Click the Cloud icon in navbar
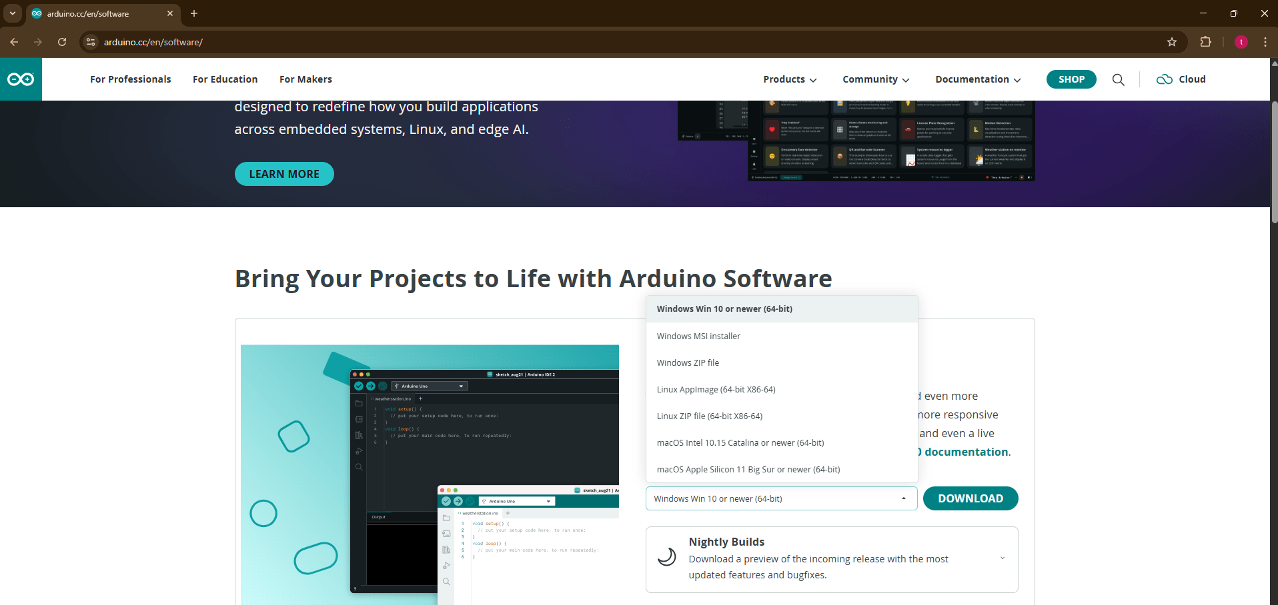The image size is (1278, 605). point(1165,79)
